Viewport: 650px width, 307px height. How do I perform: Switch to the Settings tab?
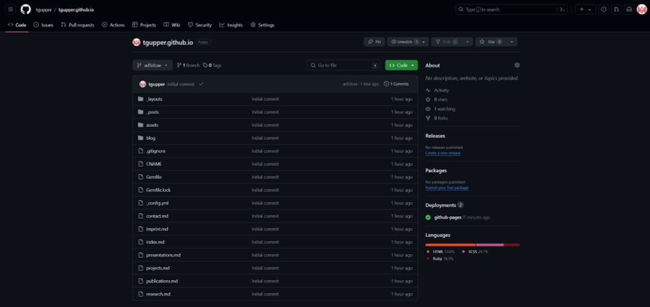263,25
